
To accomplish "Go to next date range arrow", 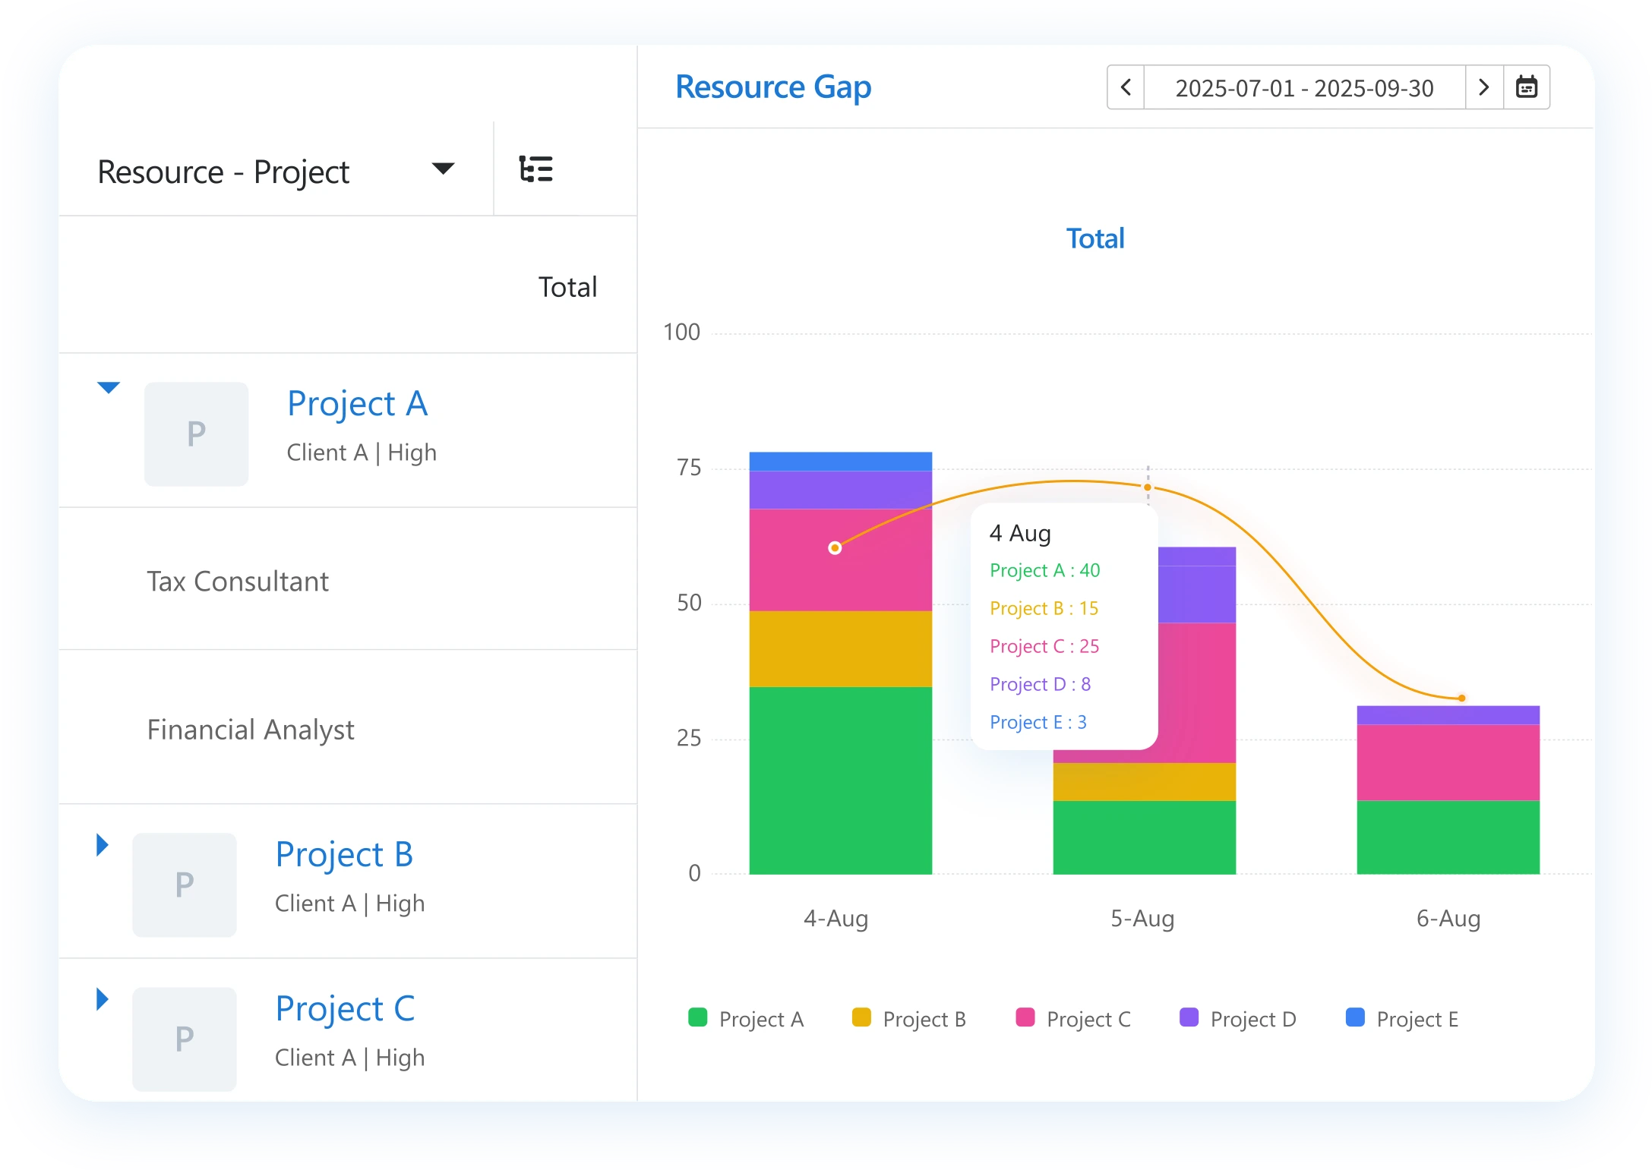I will coord(1483,87).
